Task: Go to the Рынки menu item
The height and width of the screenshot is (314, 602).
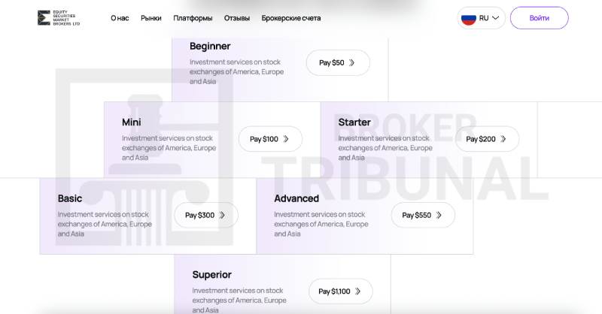Action: (150, 18)
